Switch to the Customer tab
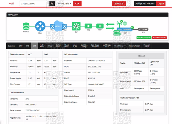Screen dimensions: 172x124 12,46
